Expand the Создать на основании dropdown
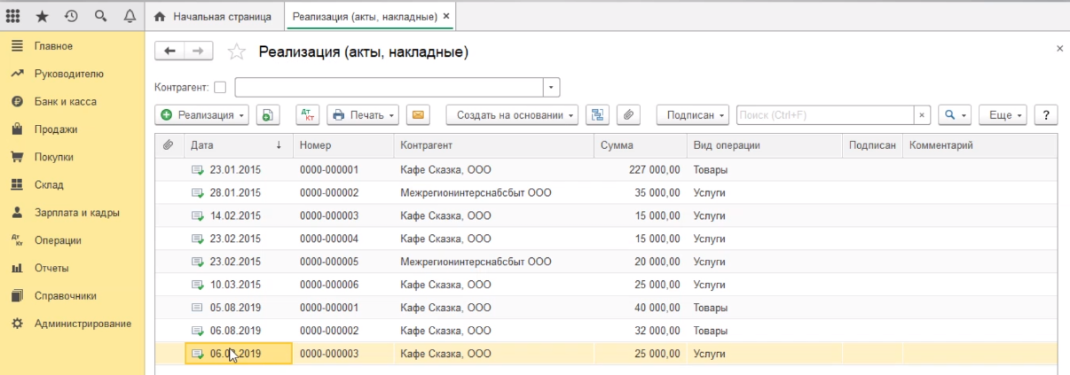The width and height of the screenshot is (1070, 375). click(x=512, y=115)
